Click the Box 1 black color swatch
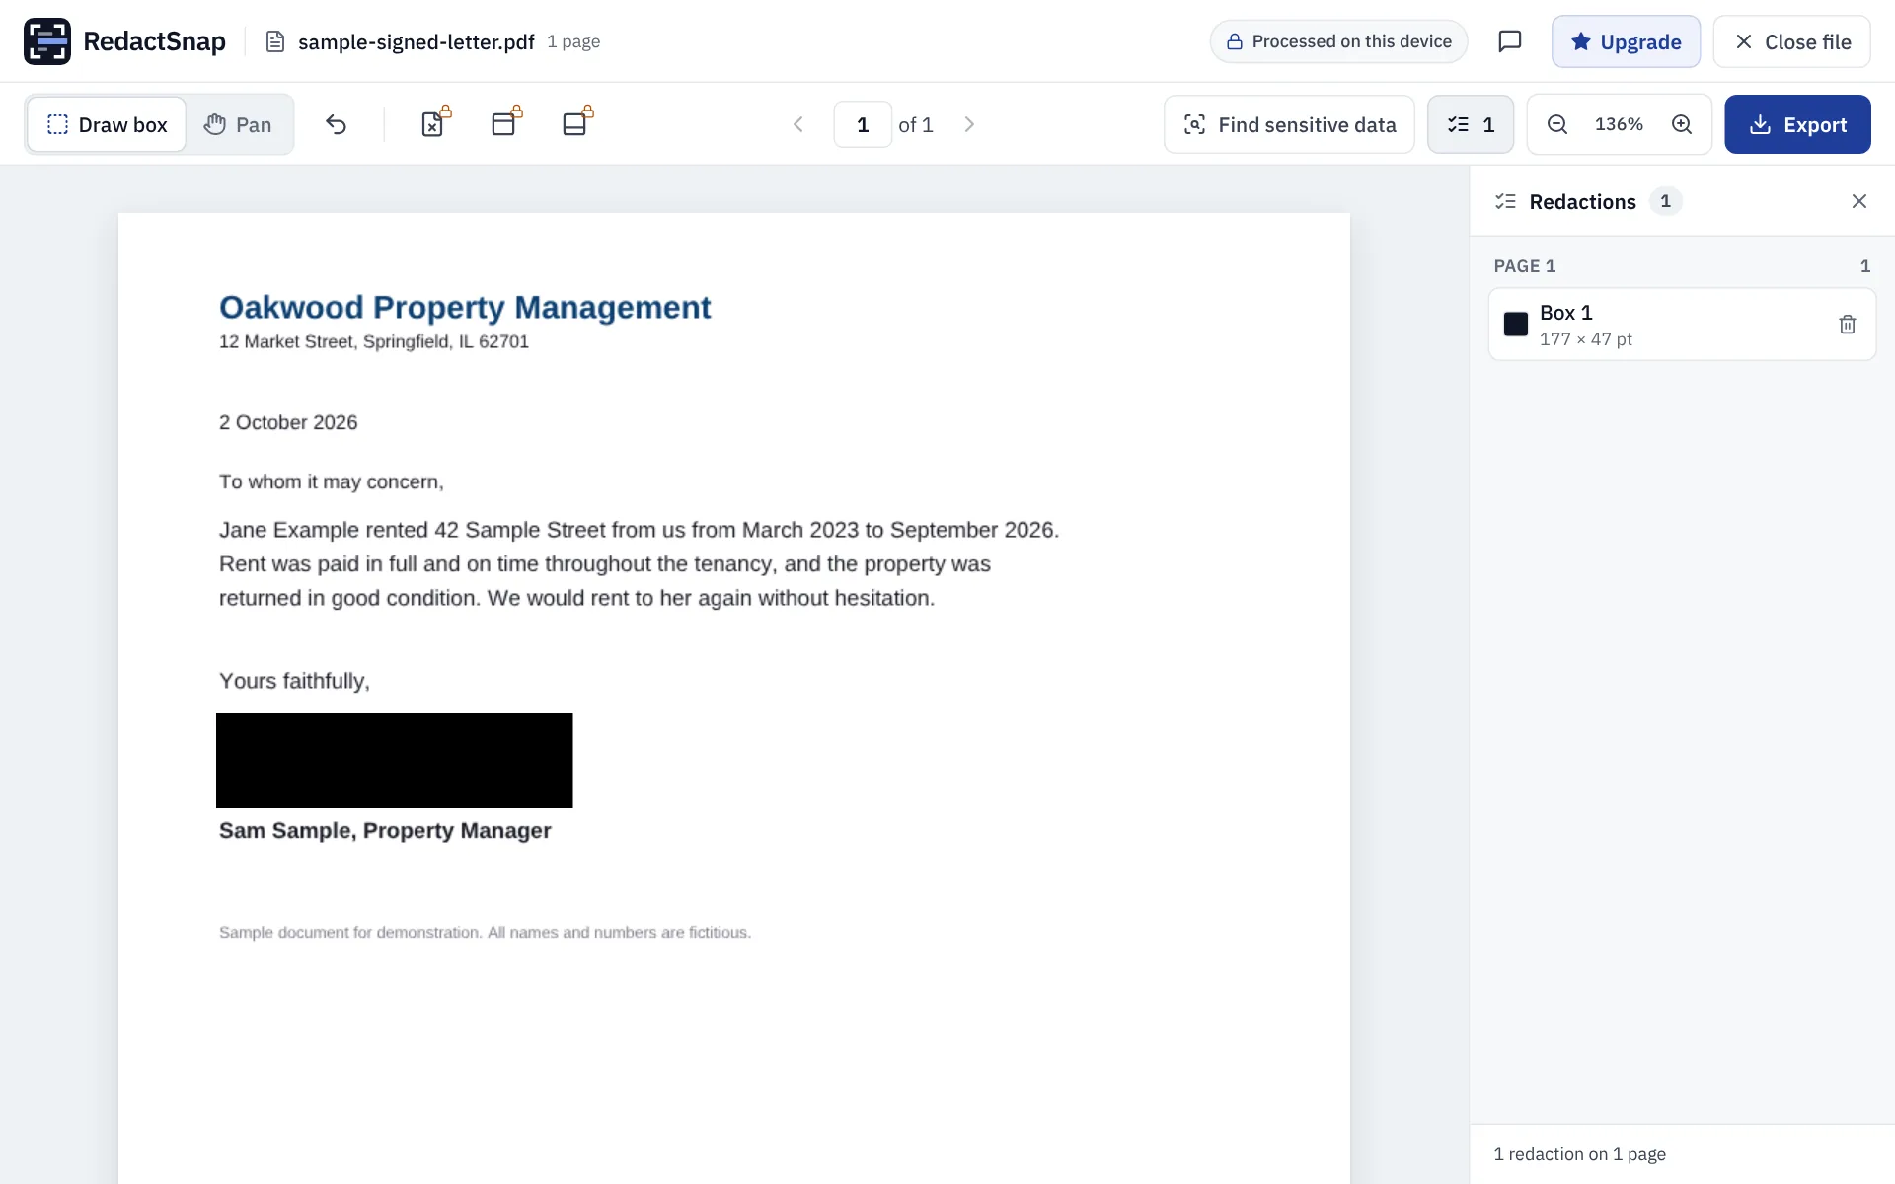The image size is (1895, 1184). point(1516,324)
